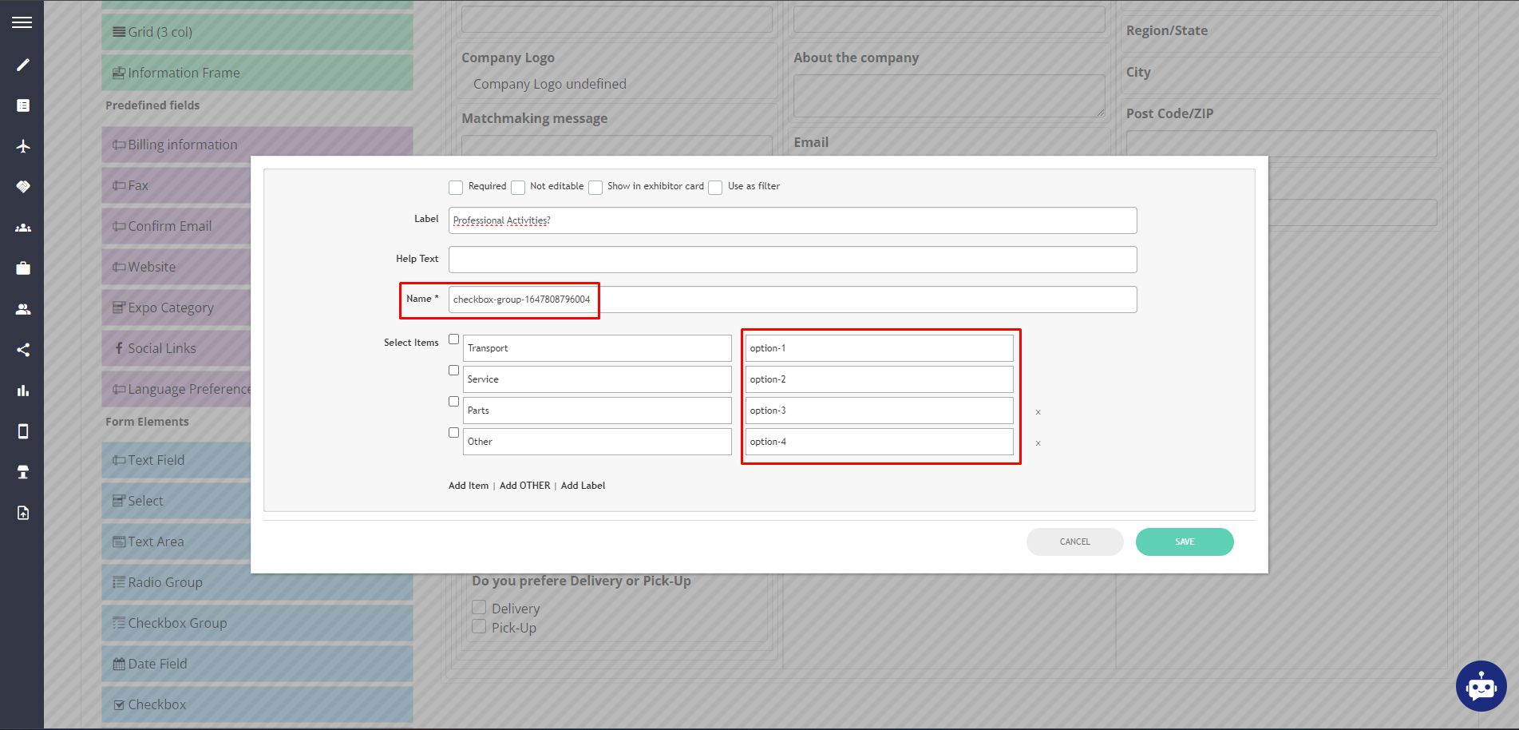The image size is (1519, 730).
Task: Select the mobile device icon in the sidebar
Action: pos(23,431)
